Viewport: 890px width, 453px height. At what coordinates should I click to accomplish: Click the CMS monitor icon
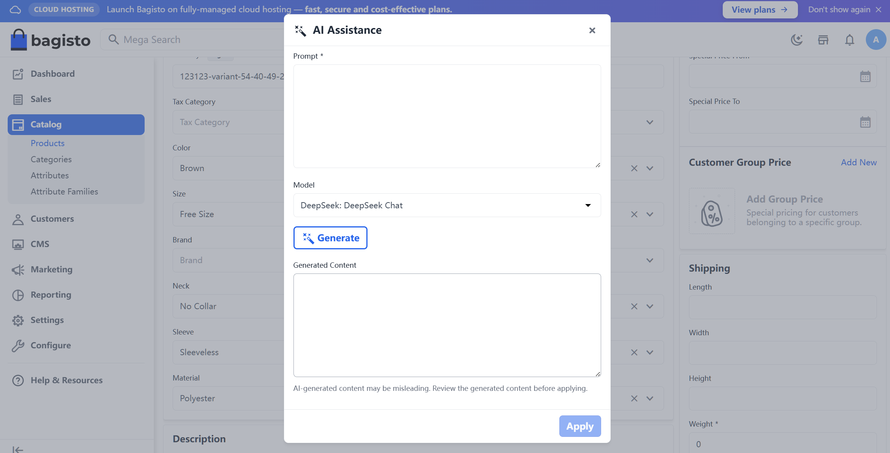coord(18,244)
